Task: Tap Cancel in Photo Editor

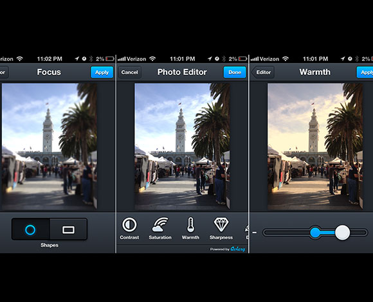Action: pyautogui.click(x=130, y=72)
